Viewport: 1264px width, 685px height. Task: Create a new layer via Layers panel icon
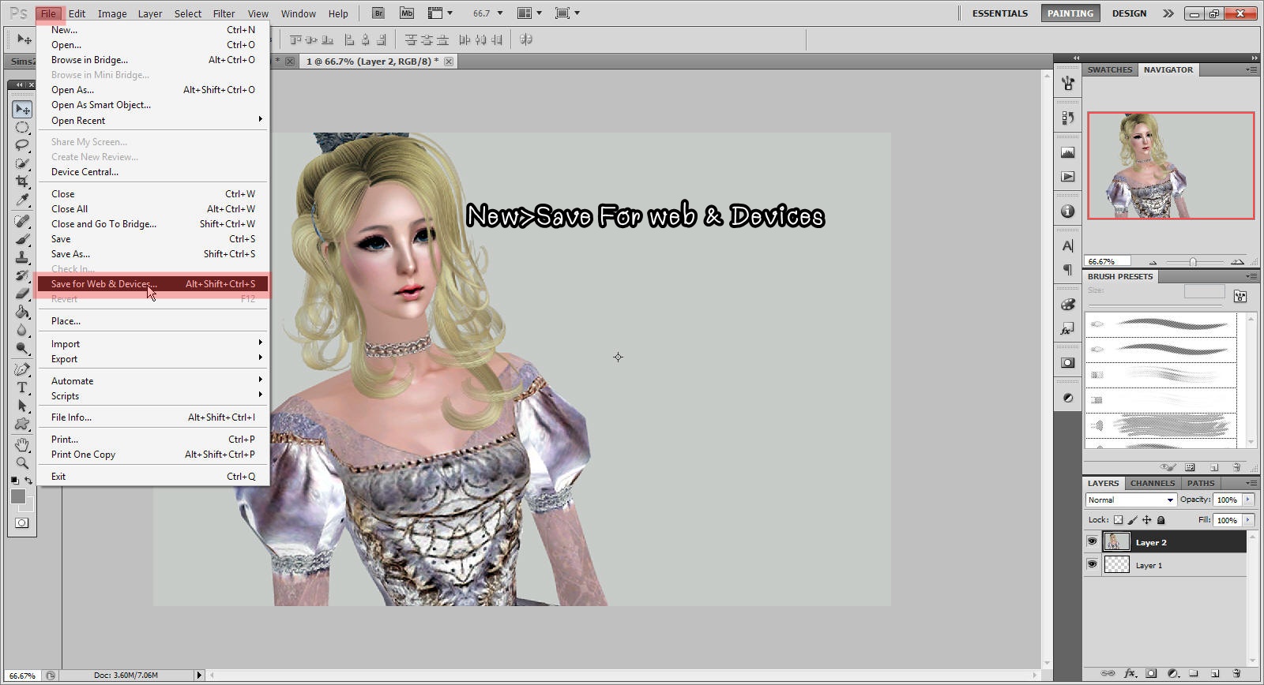[x=1215, y=673]
